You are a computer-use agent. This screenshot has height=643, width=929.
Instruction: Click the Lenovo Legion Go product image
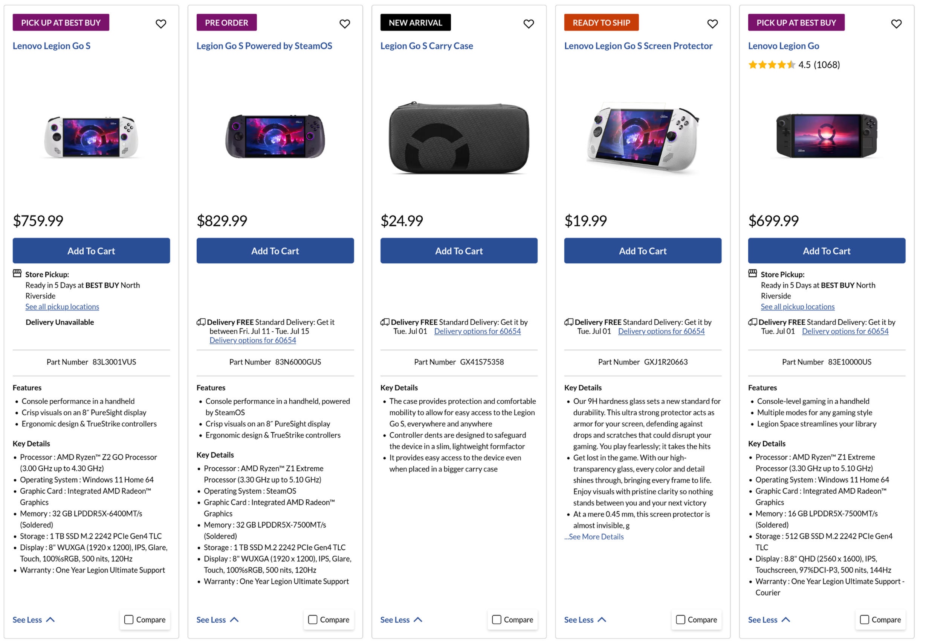tap(826, 136)
